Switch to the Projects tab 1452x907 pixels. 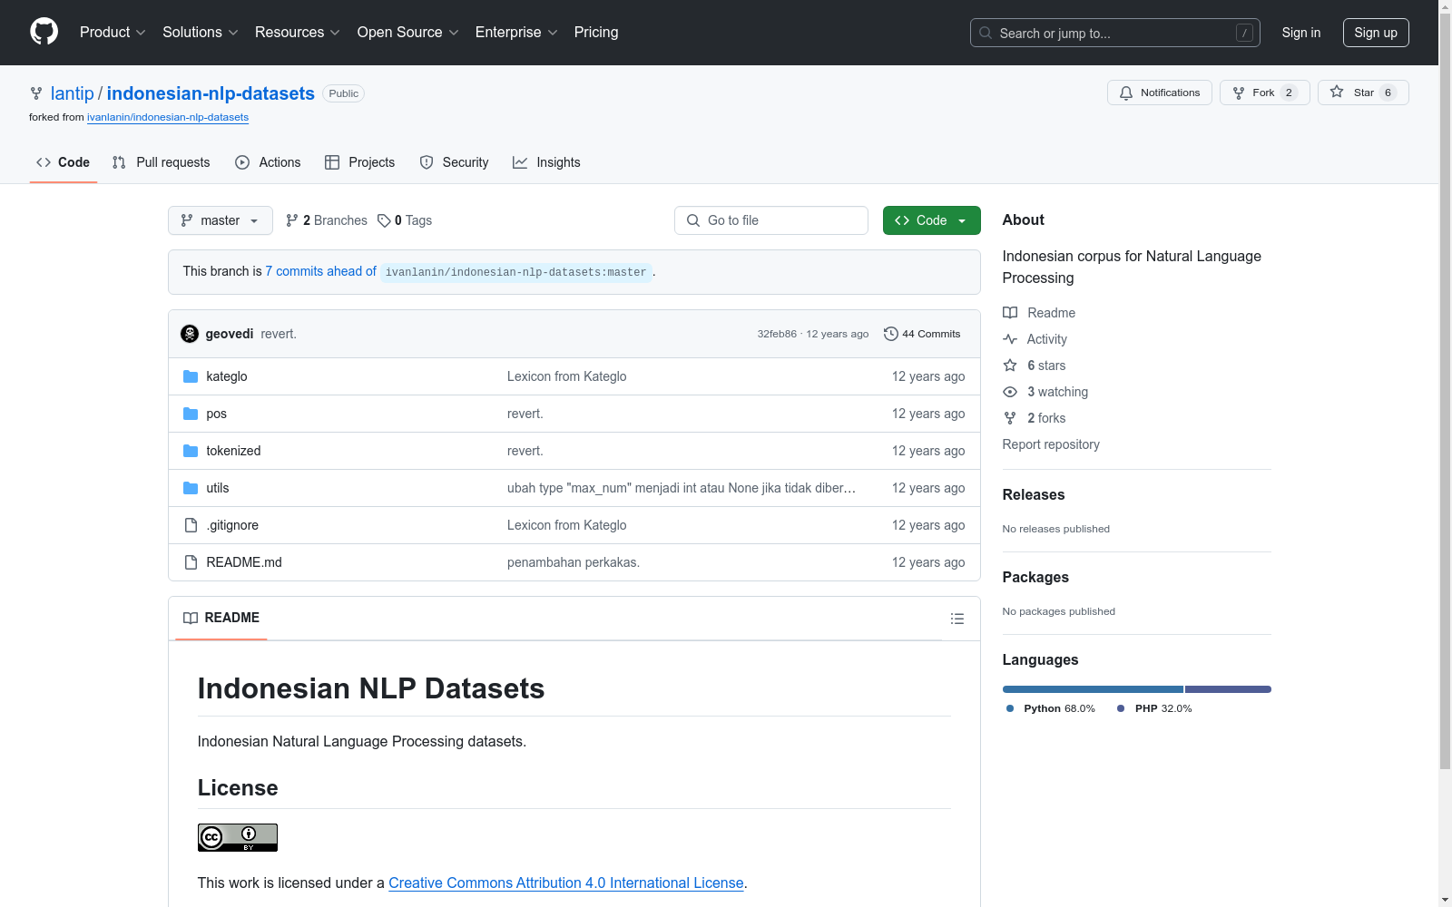point(360,162)
